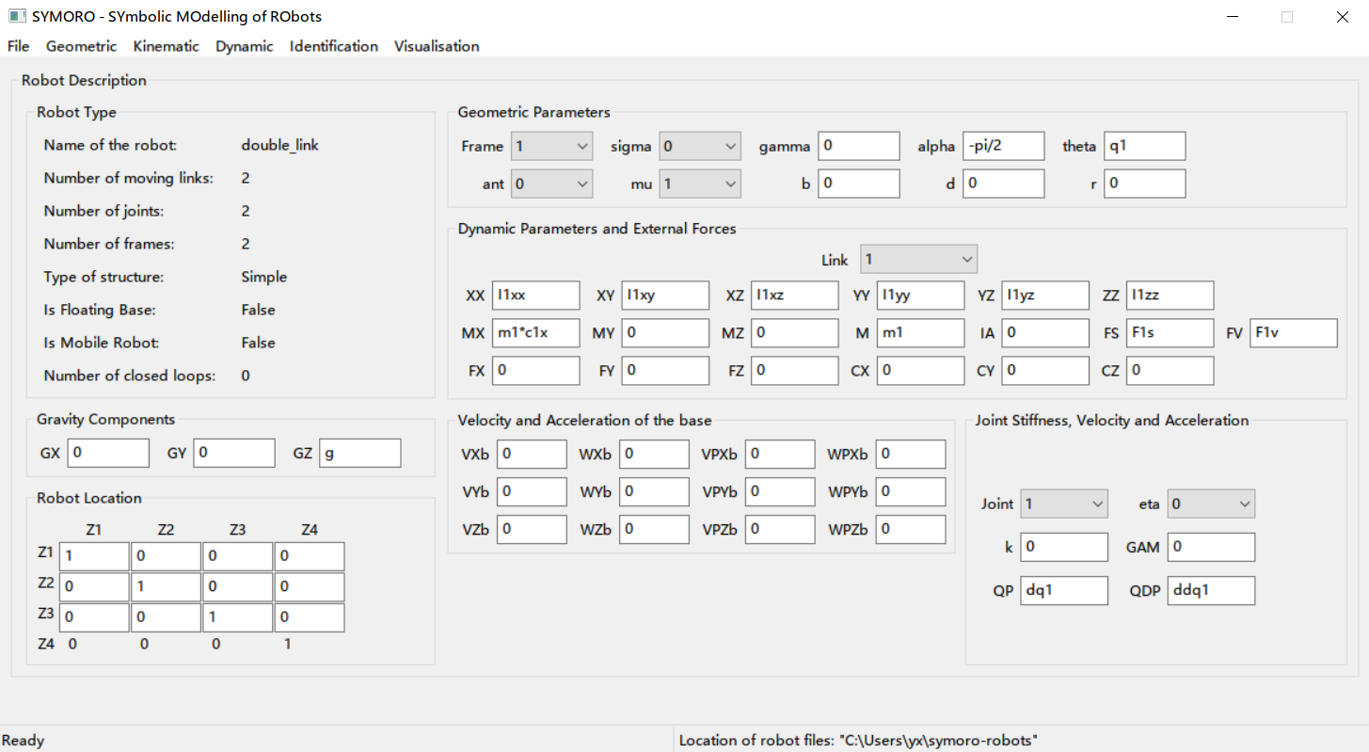Viewport: 1369px width, 752px height.
Task: Click the ZZ field showing I1zz
Action: (1170, 296)
